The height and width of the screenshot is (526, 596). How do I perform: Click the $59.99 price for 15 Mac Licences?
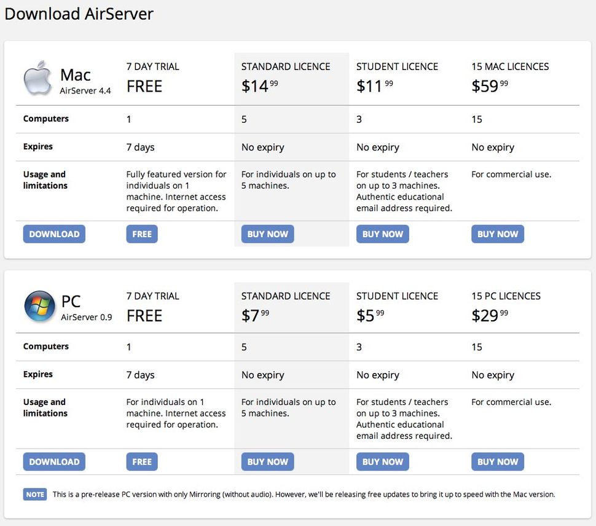tap(489, 86)
